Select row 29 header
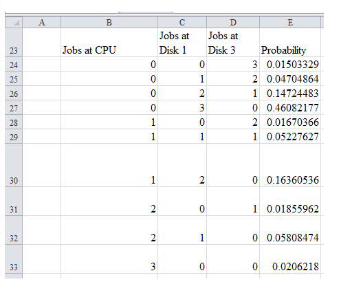The image size is (341, 284). click(x=14, y=136)
